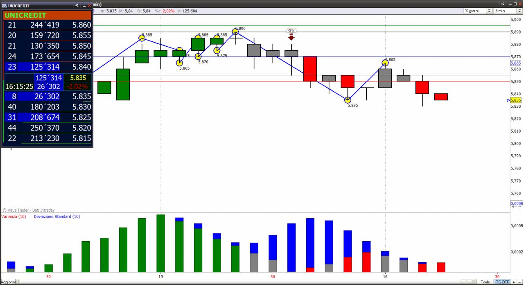Click the UNICREDIT book window logo icon

pos(5,6)
